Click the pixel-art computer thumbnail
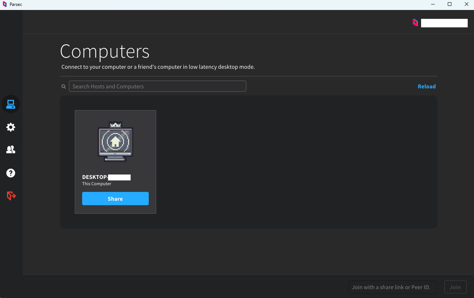Screen dimensions: 474x298 pyautogui.click(x=115, y=142)
